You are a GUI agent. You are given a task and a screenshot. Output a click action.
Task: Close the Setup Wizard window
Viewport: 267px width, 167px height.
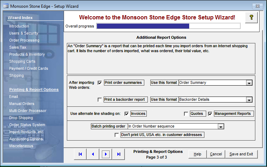[x=257, y=6]
